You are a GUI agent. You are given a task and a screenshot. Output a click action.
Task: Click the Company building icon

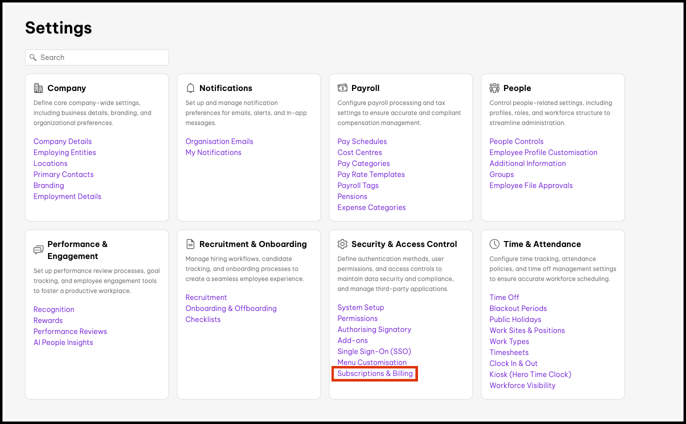38,88
